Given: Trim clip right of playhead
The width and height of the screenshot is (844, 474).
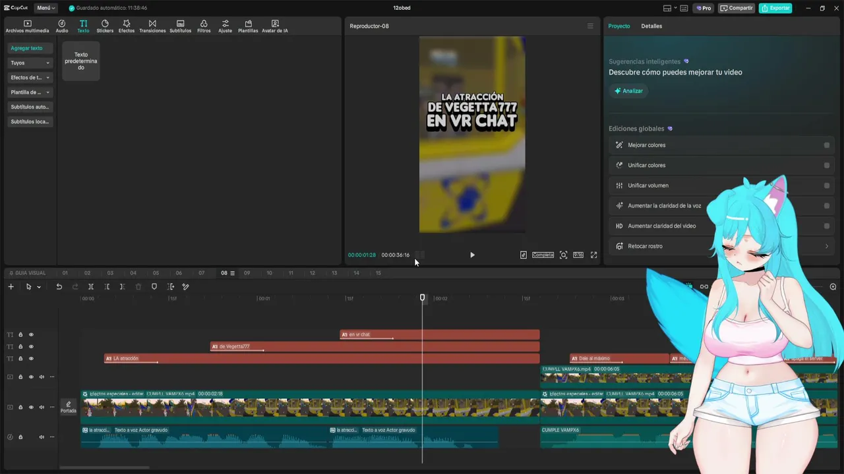Looking at the screenshot, I should pyautogui.click(x=122, y=286).
